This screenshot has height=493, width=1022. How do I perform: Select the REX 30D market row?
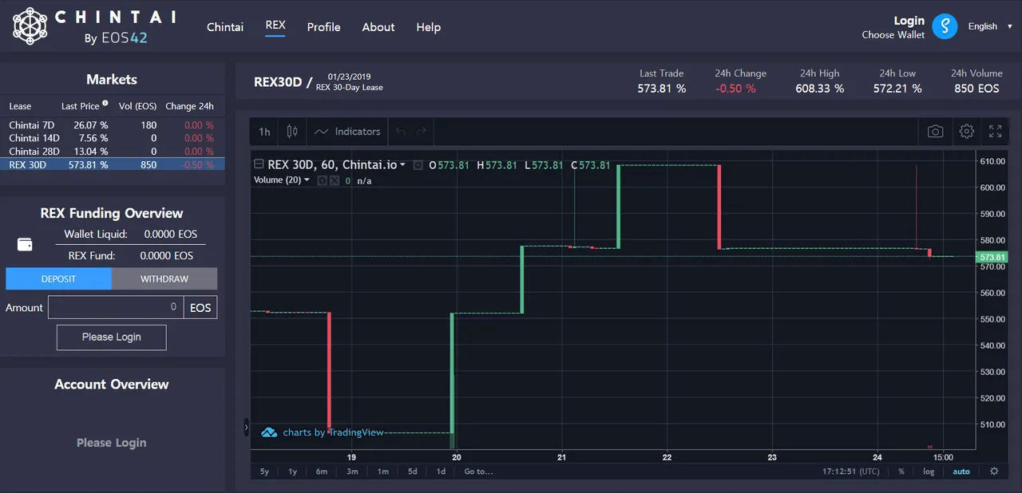(112, 165)
